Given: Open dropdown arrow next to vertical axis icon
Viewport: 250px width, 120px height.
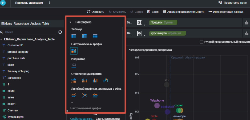Looking at the screenshot, I should tap(144, 36).
